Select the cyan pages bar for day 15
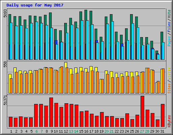Image resolution: width=173 pixels, height=135 pixels. coord(82,40)
